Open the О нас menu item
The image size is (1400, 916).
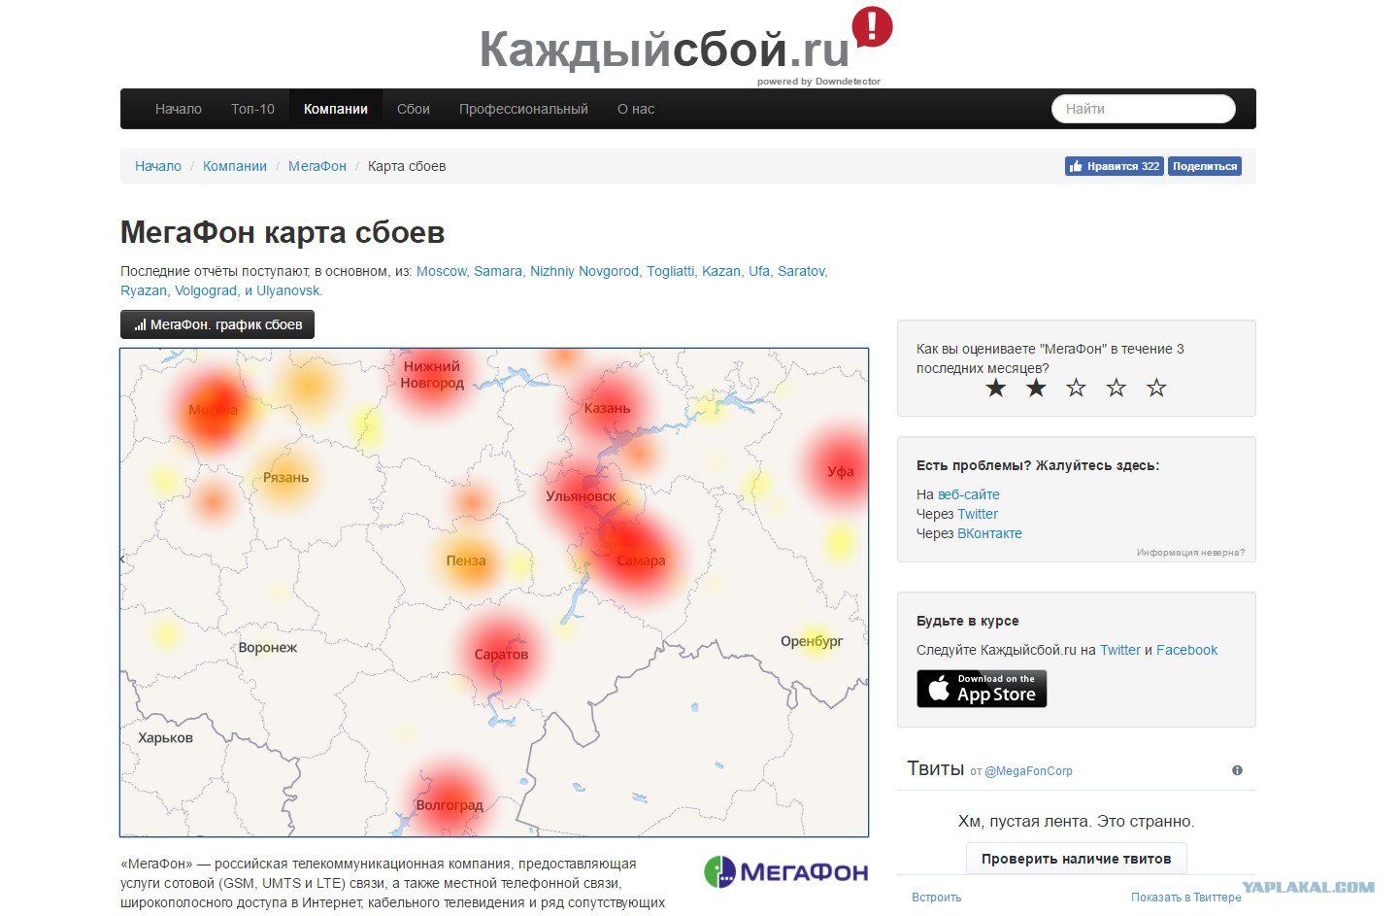(636, 109)
